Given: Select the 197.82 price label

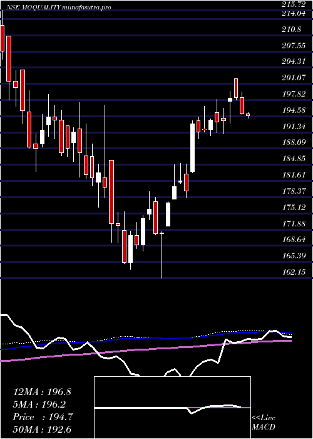Looking at the screenshot, I should click(x=292, y=94).
